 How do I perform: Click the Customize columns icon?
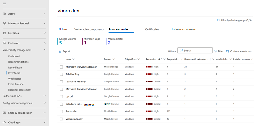tap(228, 51)
